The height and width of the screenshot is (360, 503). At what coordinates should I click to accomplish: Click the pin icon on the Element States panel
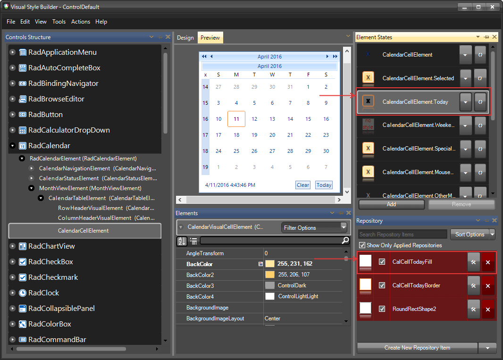(x=485, y=37)
